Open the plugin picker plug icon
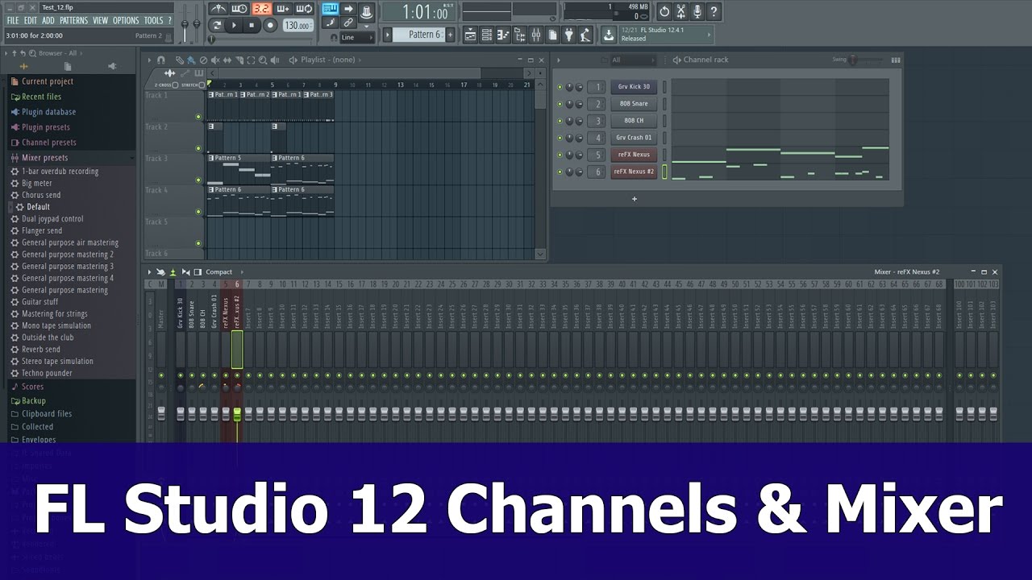 point(568,35)
